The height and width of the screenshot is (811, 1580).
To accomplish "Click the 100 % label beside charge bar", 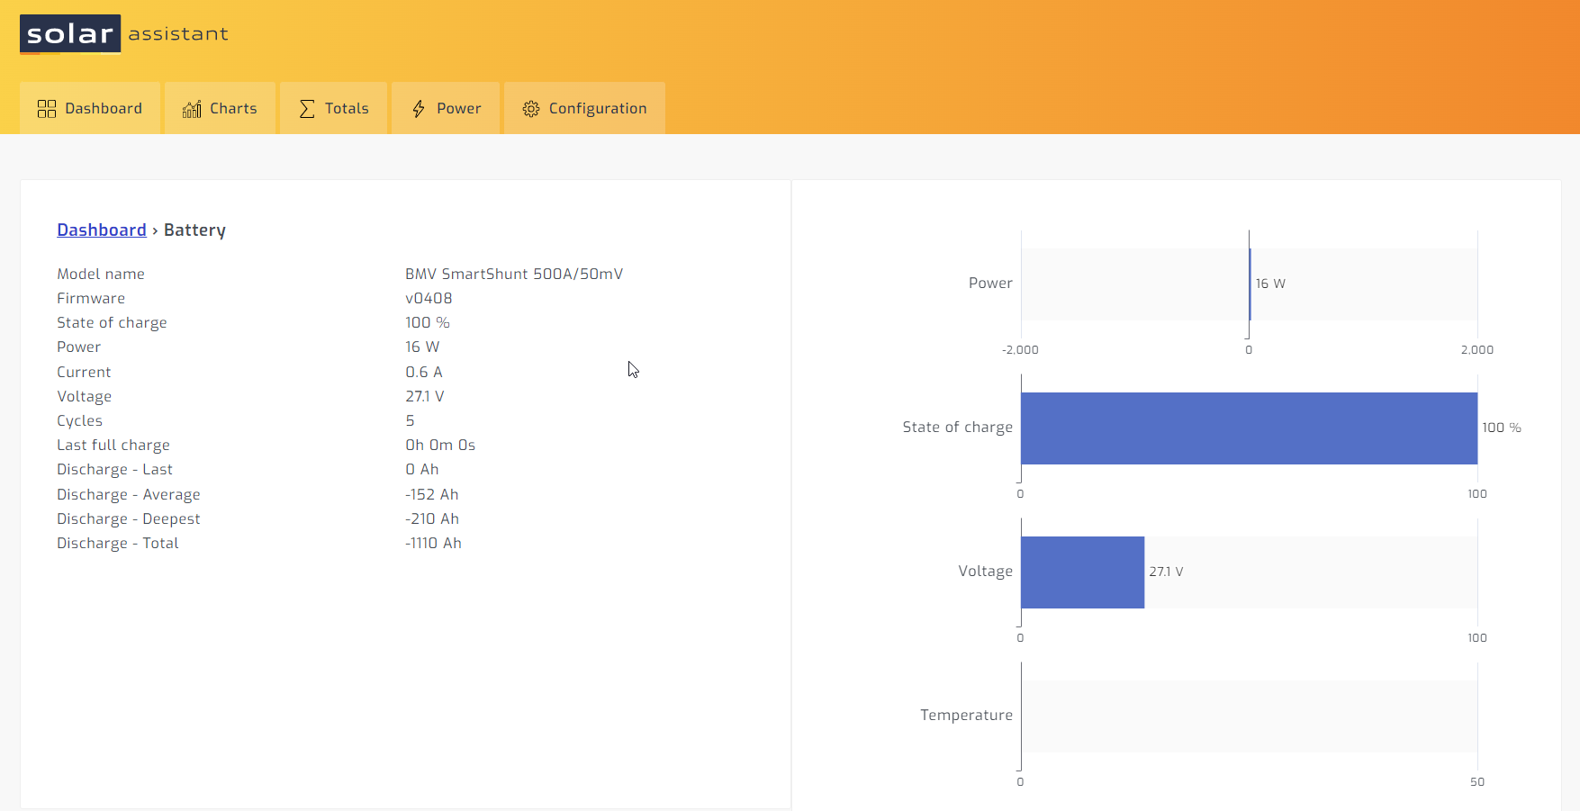I will point(1502,428).
